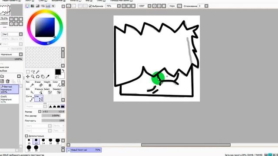Switch to Новый Холст.sai tab

pos(84,150)
